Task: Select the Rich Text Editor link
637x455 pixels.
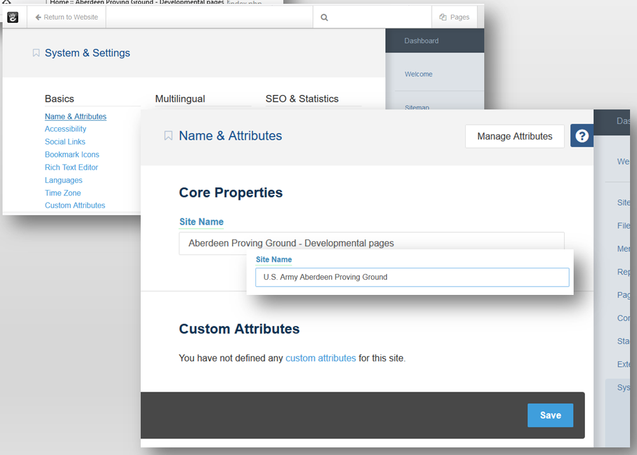Action: point(72,167)
